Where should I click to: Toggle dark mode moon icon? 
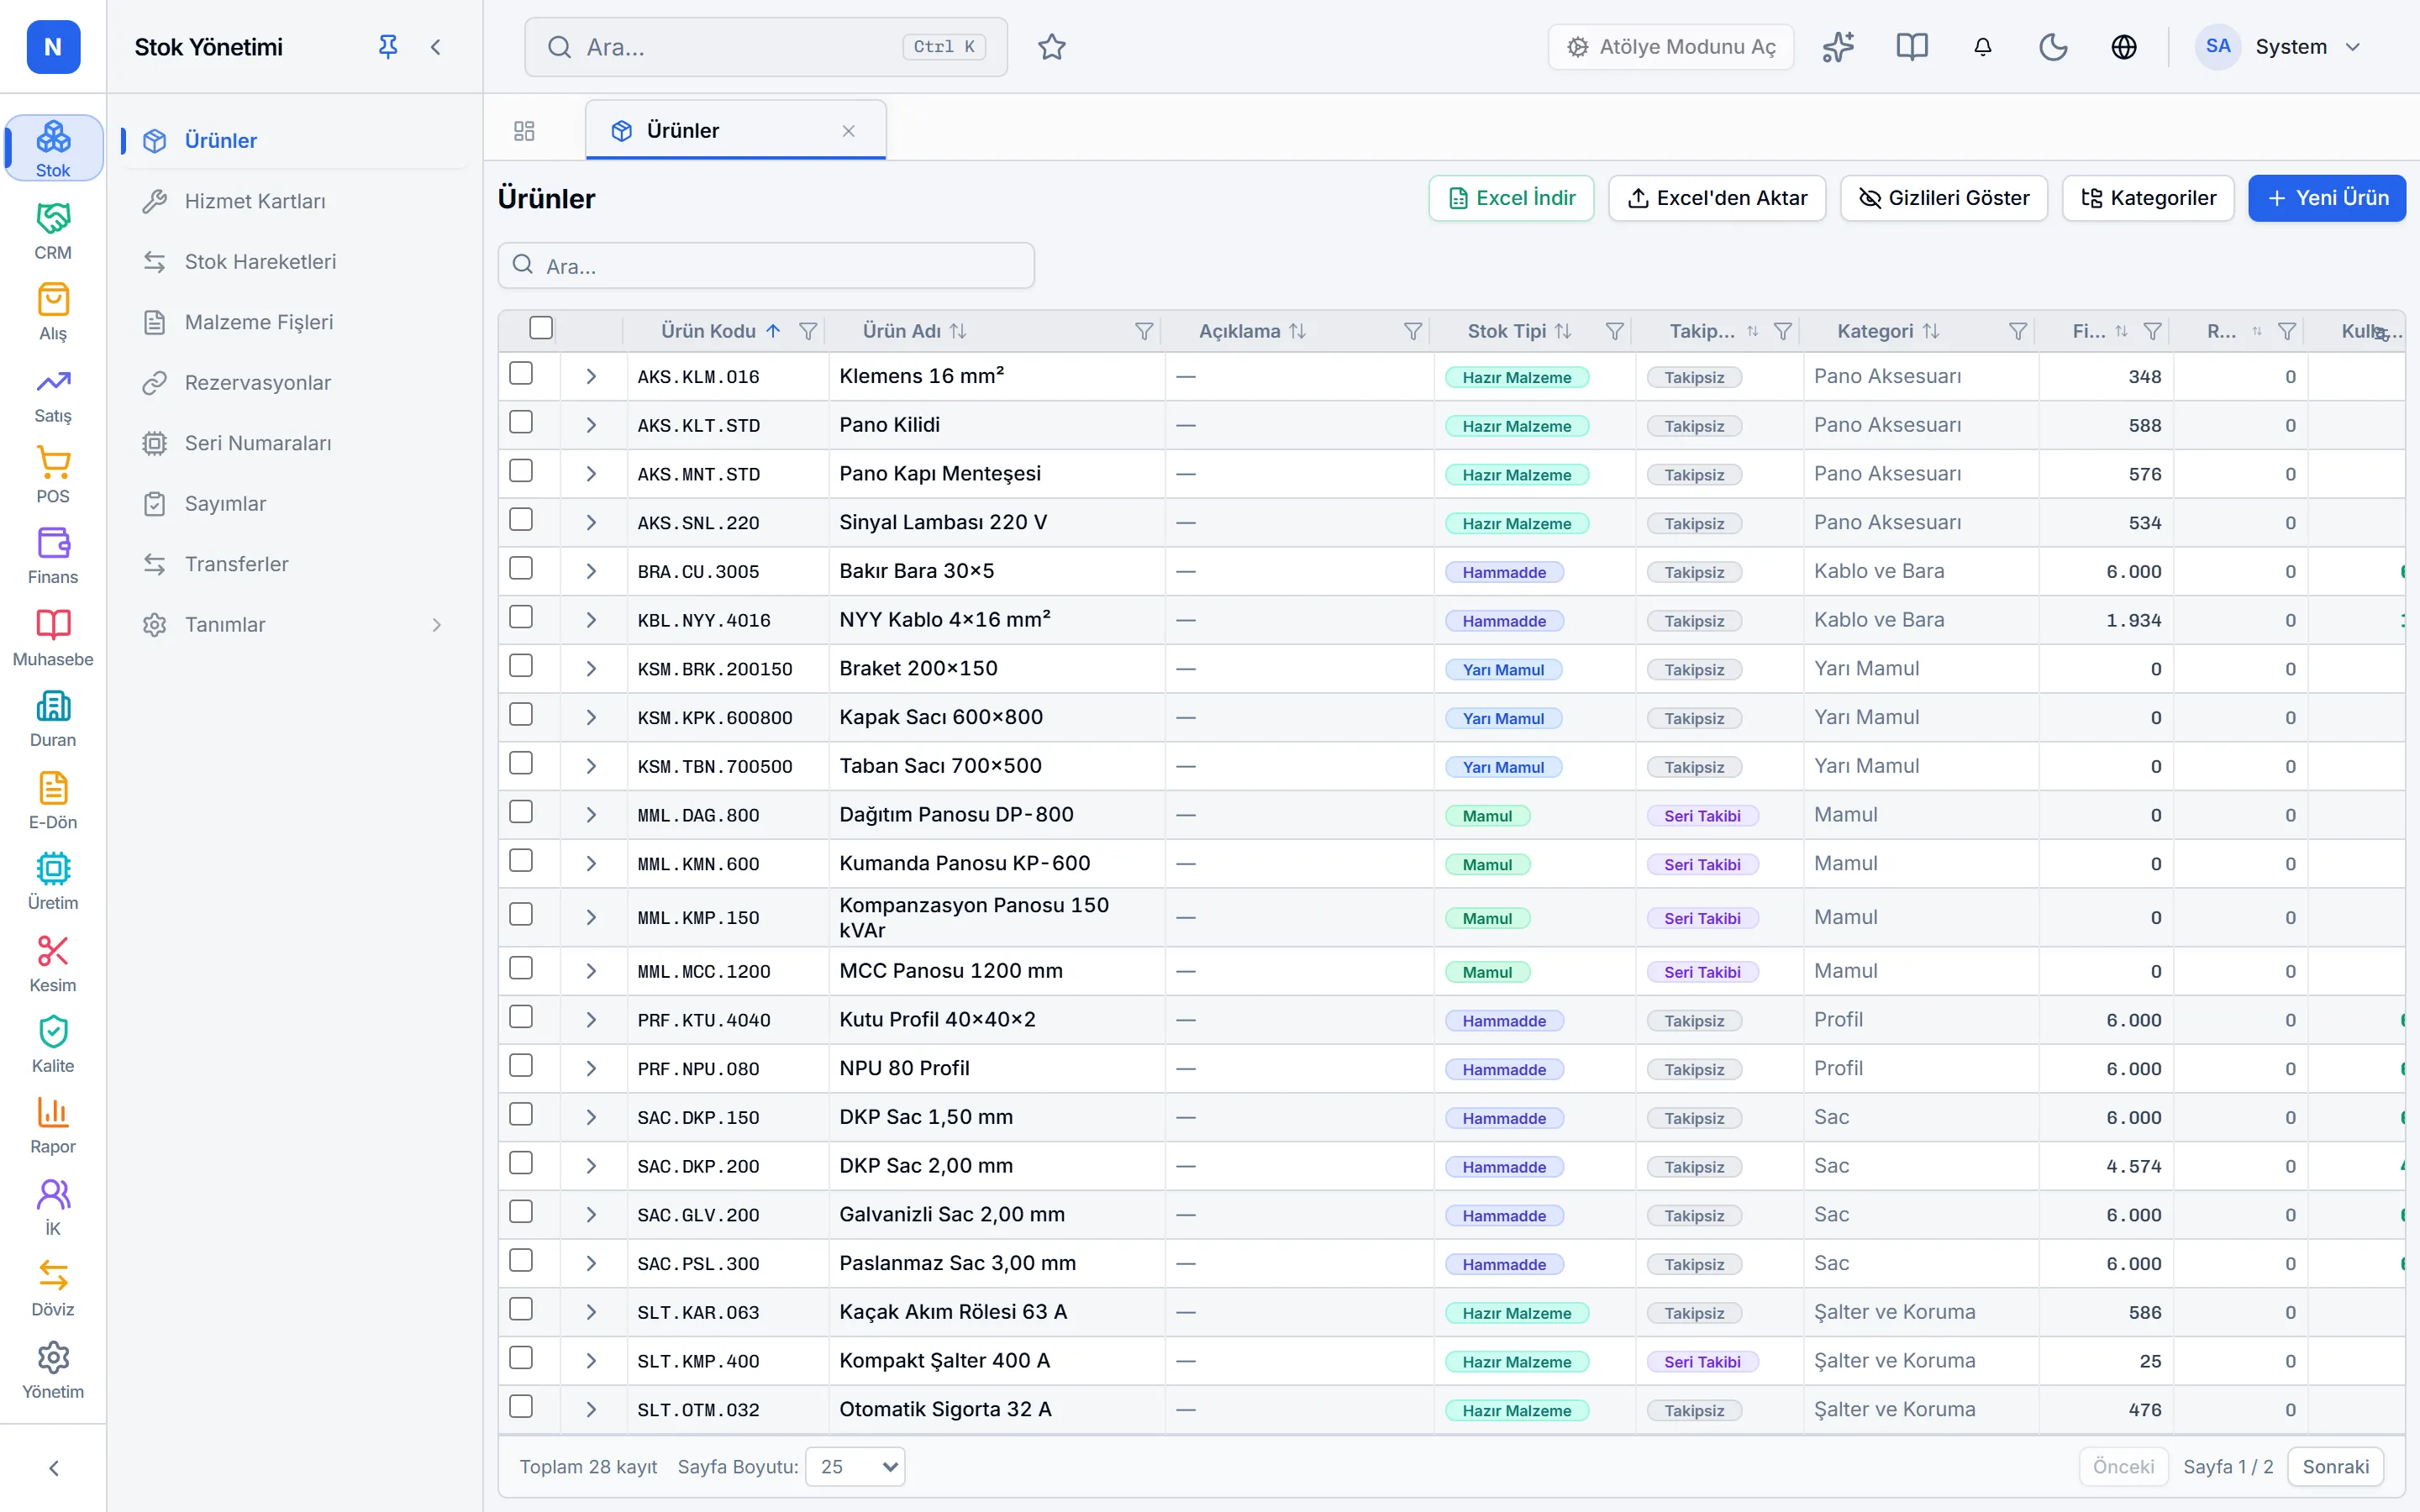pos(2053,47)
